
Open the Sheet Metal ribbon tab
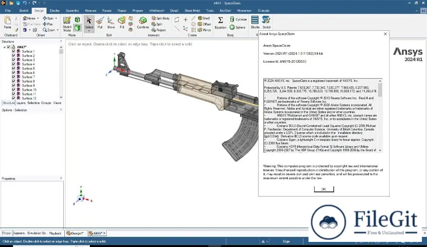(x=192, y=11)
